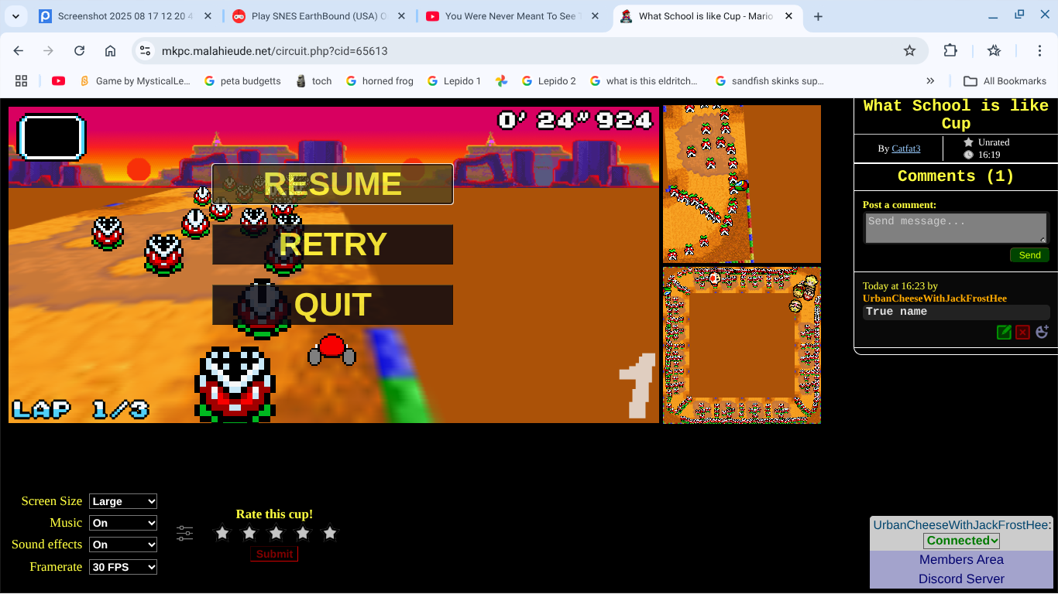Click the address bar URL

tap(274, 51)
